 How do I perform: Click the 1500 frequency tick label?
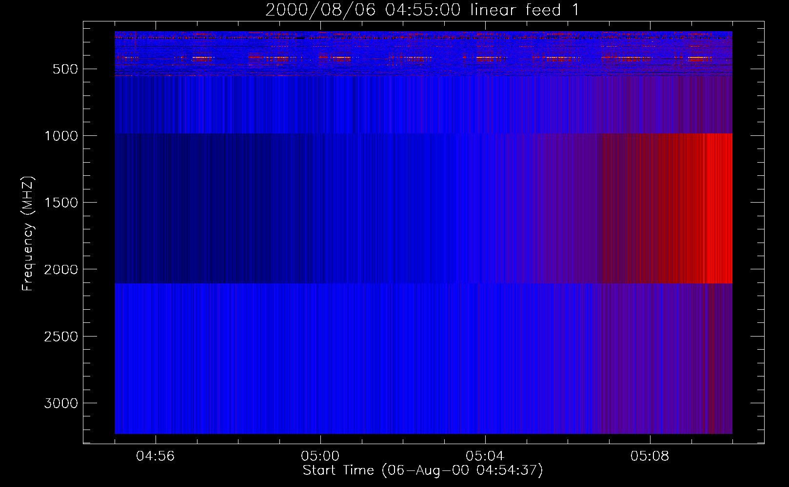pyautogui.click(x=61, y=203)
